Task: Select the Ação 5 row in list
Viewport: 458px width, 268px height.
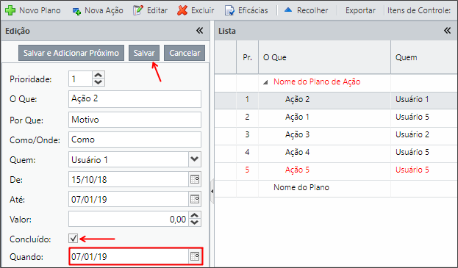Action: pyautogui.click(x=336, y=170)
